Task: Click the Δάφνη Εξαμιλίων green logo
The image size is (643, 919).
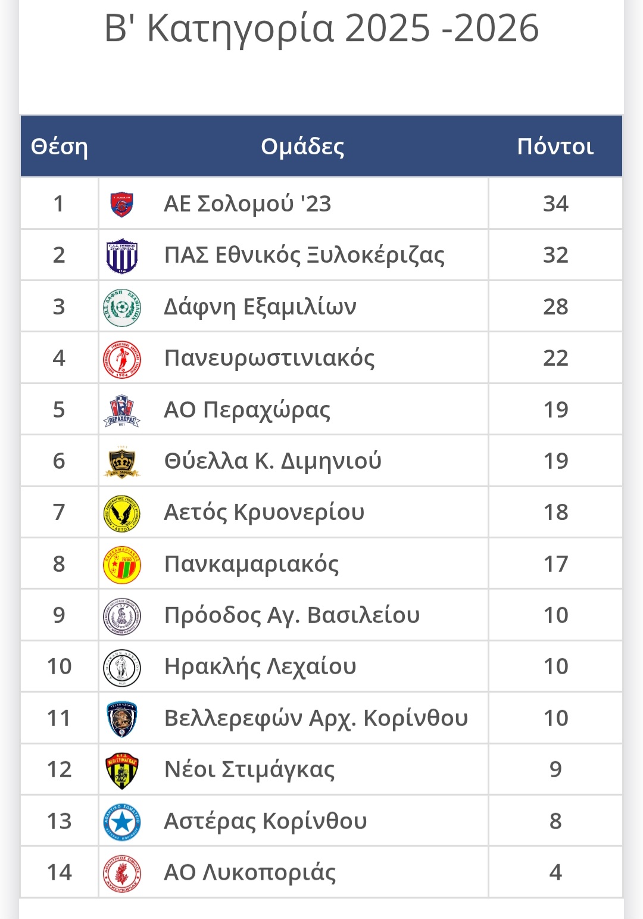Action: 122,307
